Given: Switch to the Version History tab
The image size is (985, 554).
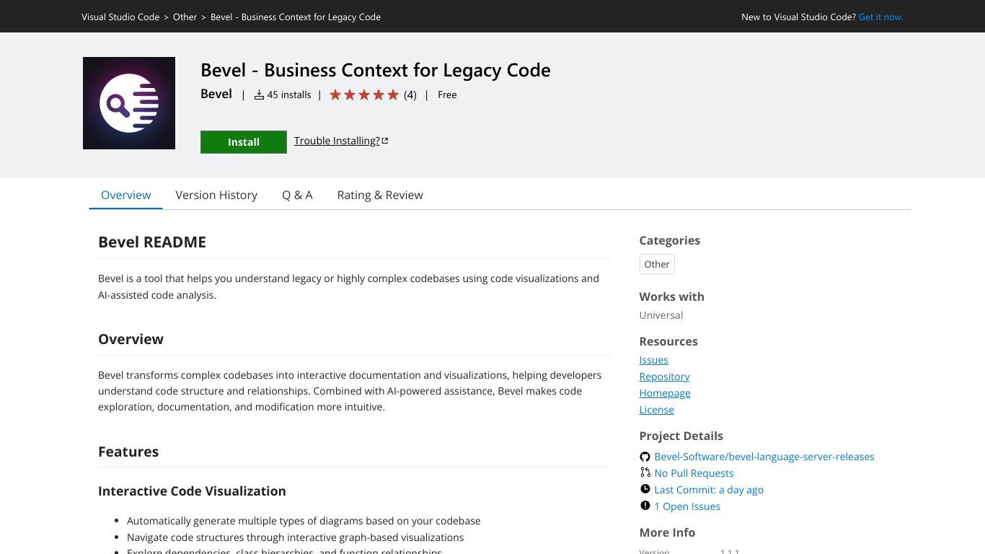Looking at the screenshot, I should click(x=216, y=195).
